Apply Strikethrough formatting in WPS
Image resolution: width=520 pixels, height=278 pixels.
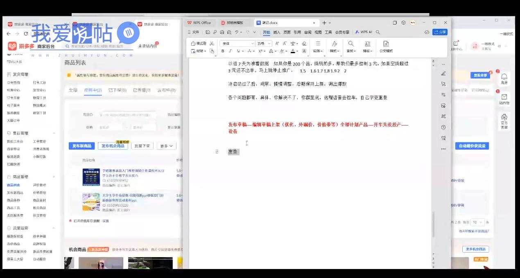pos(249,51)
